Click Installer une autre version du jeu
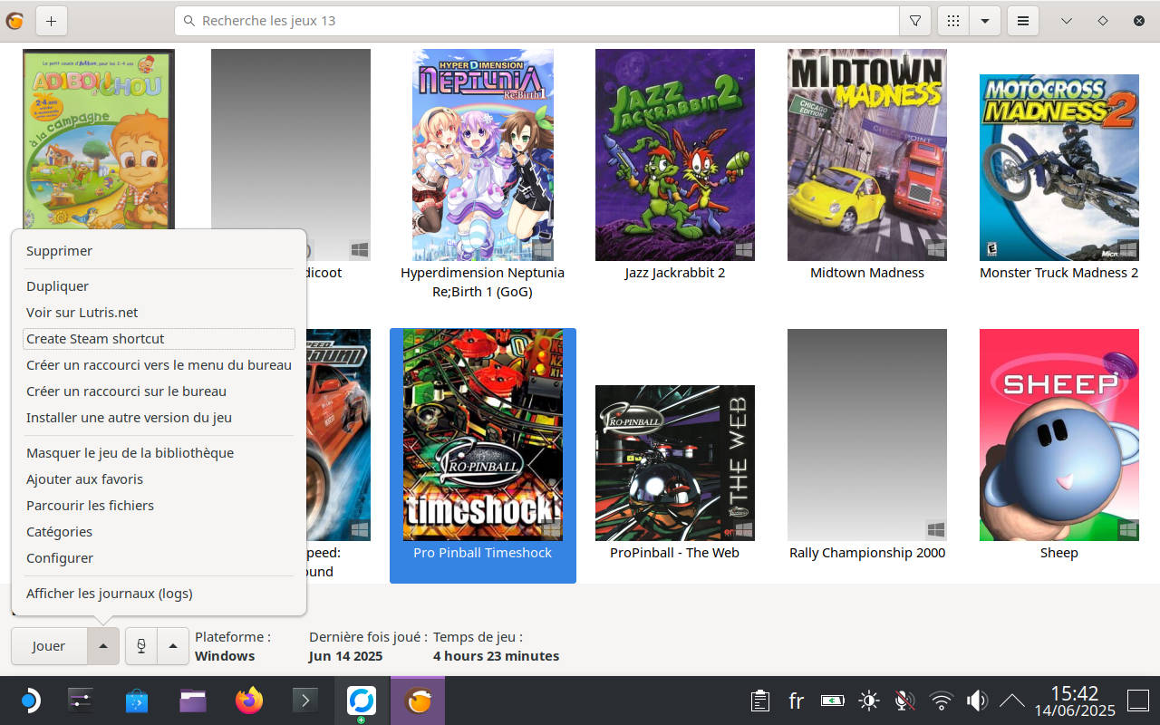The image size is (1160, 725). click(159, 418)
